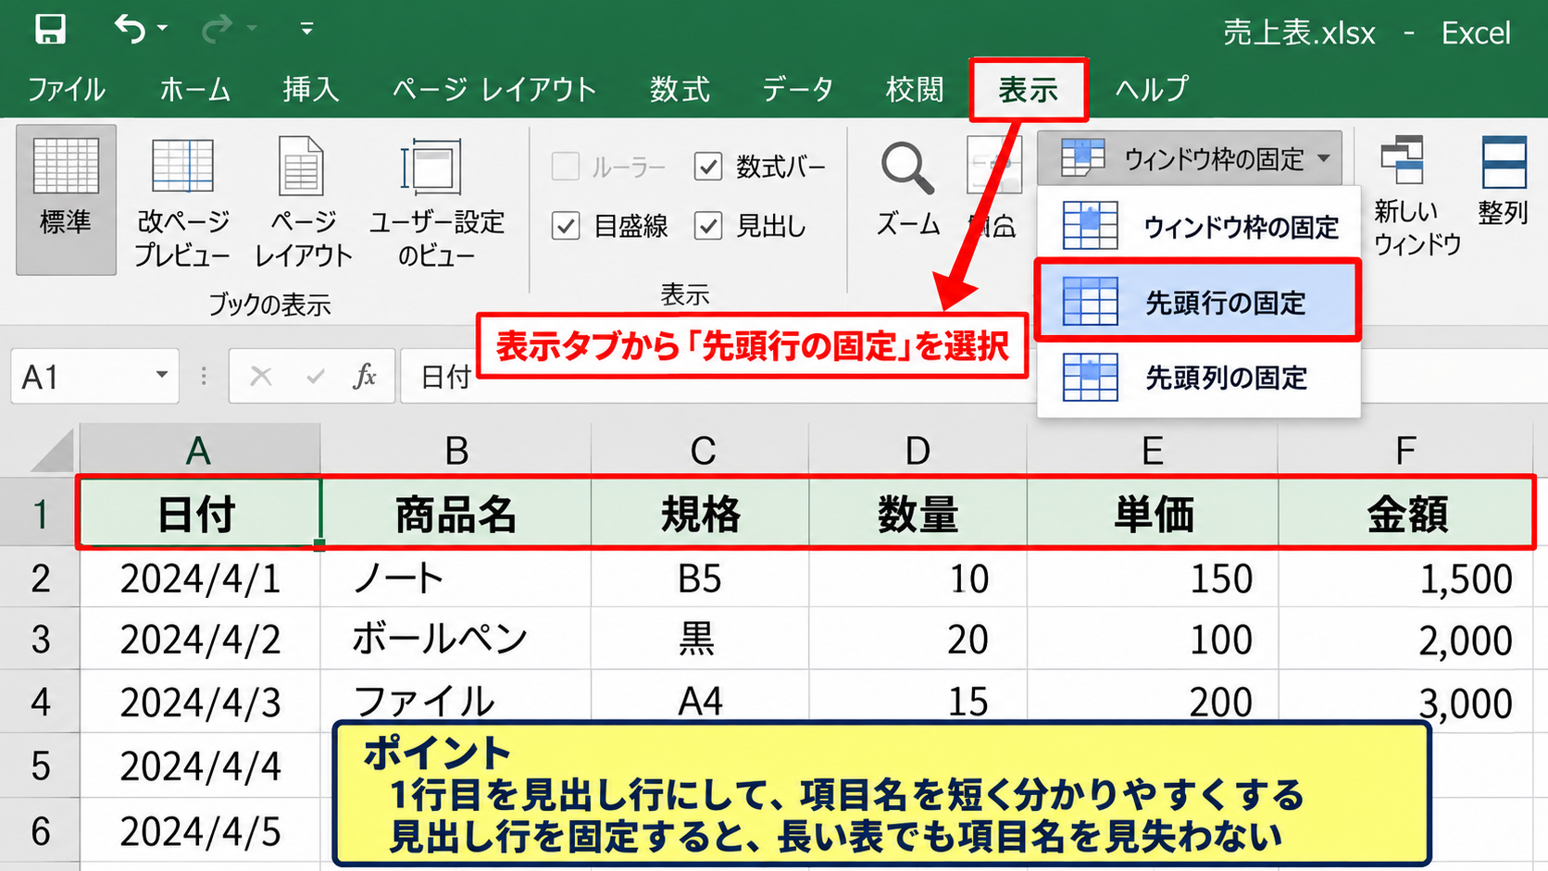Open Customize Quick Access Toolbar dropdown
1548x871 pixels.
pyautogui.click(x=306, y=29)
